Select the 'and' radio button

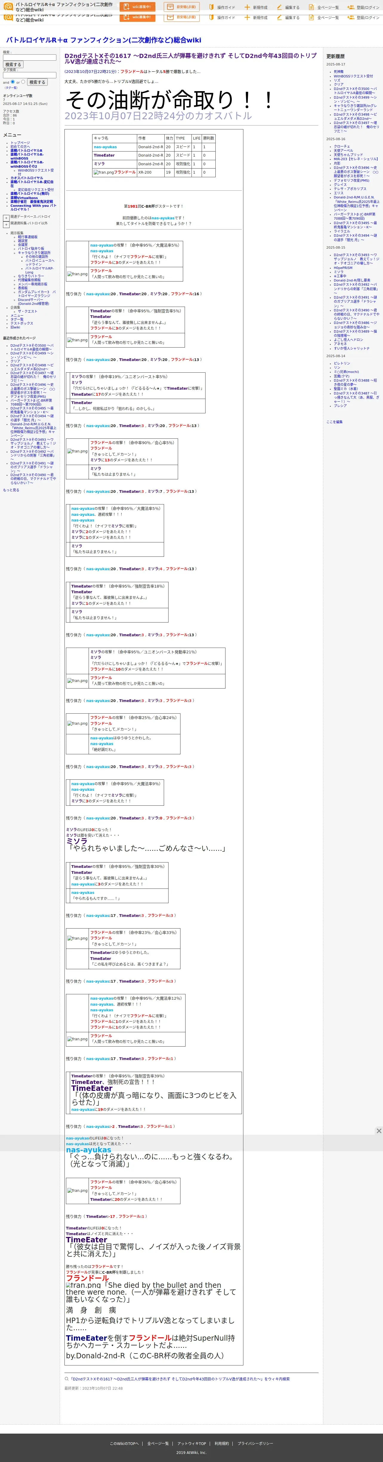13,82
